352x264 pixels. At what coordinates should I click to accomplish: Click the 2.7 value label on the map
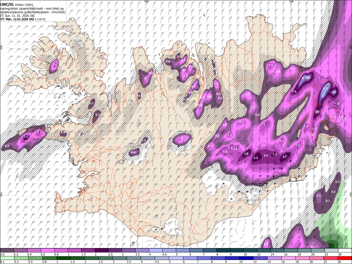point(285,157)
